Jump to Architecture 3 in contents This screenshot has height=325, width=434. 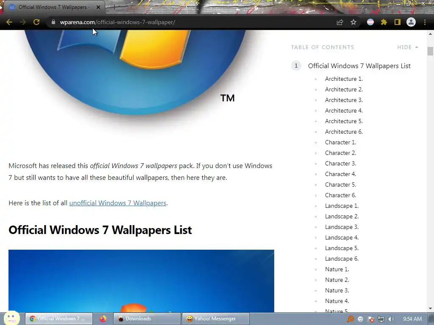tap(344, 100)
